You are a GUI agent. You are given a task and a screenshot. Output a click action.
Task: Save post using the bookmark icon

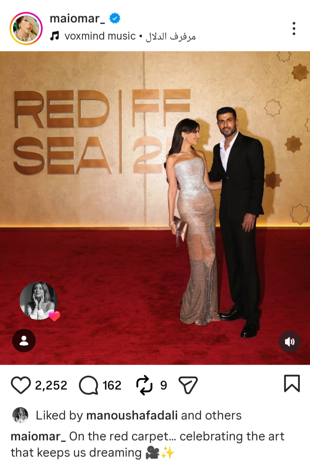click(291, 383)
